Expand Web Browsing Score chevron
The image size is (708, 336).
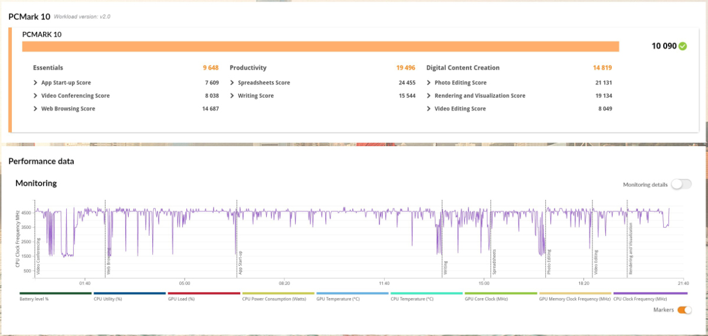click(35, 108)
